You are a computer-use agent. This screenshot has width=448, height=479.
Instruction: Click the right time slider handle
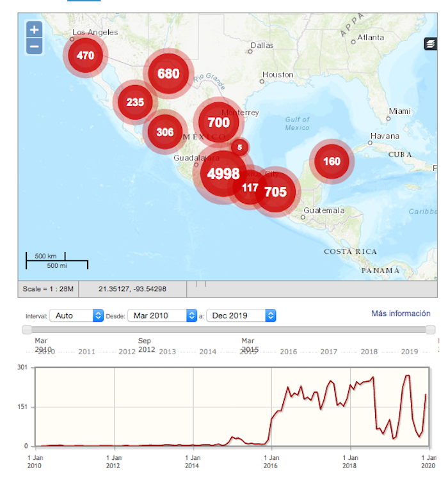tap(430, 329)
